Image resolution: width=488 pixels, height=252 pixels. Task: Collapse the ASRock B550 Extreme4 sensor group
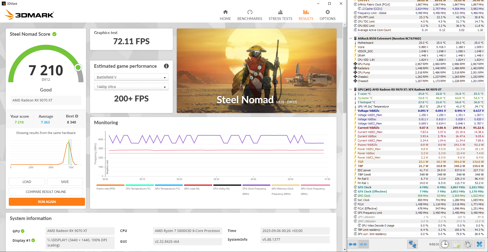point(351,38)
